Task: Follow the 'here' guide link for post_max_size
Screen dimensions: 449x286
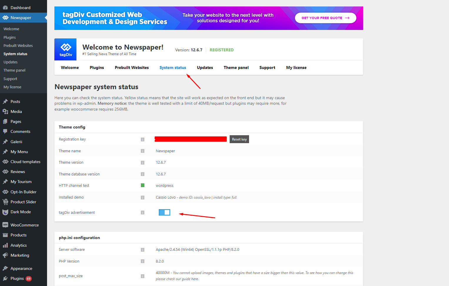Action: 195,279
